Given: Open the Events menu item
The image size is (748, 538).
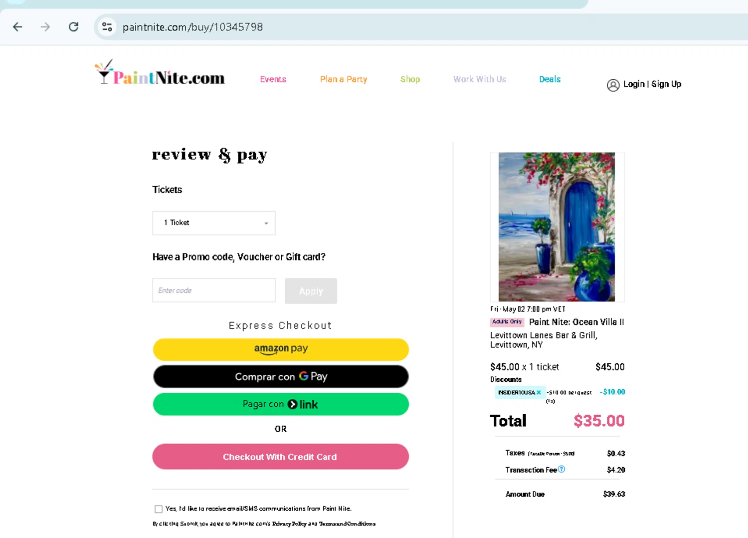Looking at the screenshot, I should tap(273, 79).
